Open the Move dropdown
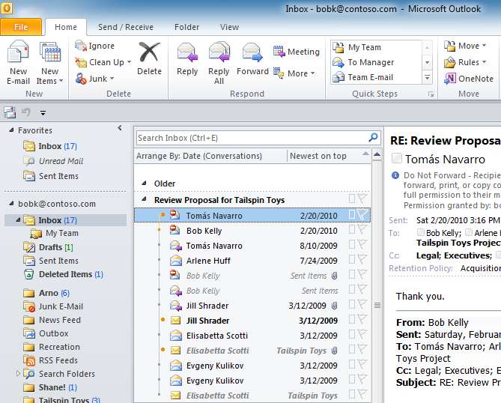This screenshot has width=501, height=403. click(x=465, y=46)
